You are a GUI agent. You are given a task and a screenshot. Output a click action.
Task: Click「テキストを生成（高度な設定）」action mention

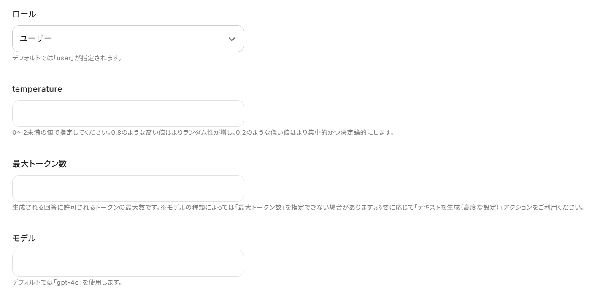[x=457, y=208]
